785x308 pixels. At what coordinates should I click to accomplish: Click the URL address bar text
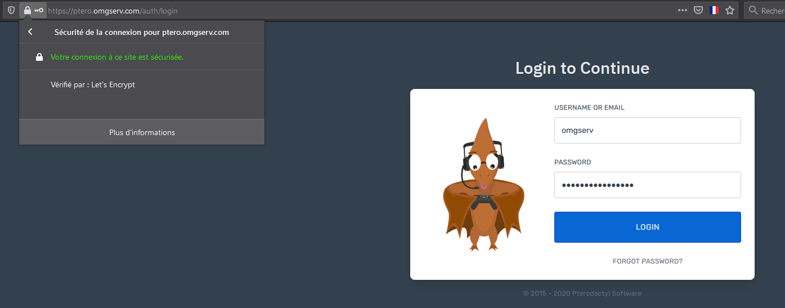coord(113,10)
